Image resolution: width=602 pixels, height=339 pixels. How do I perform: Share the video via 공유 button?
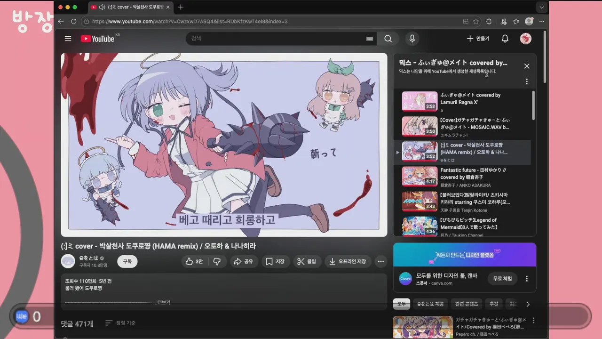[x=243, y=261]
